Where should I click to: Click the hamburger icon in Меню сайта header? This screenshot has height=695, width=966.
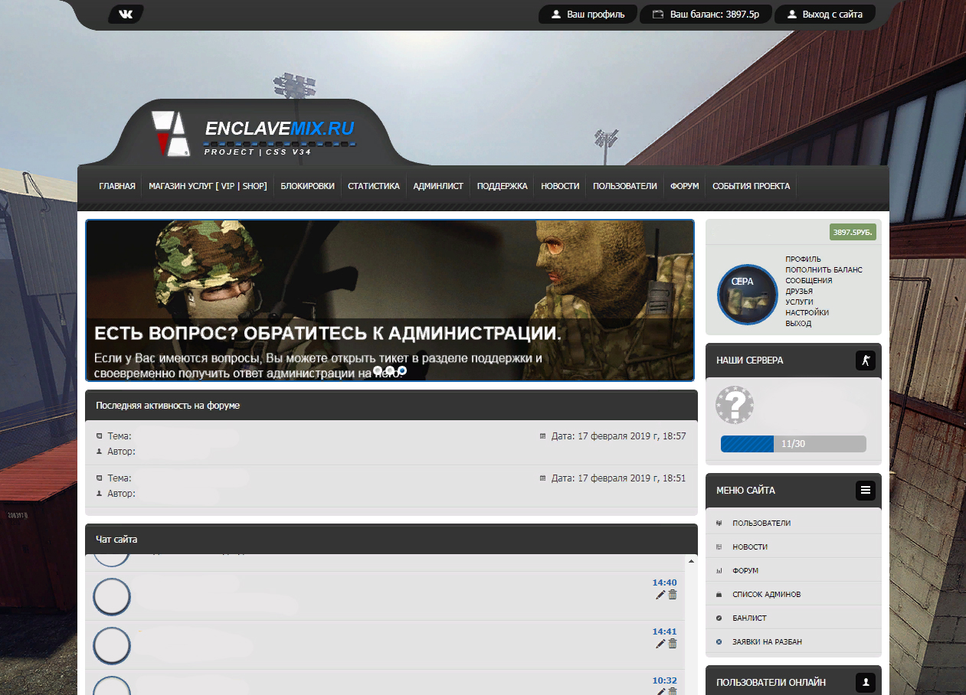865,490
